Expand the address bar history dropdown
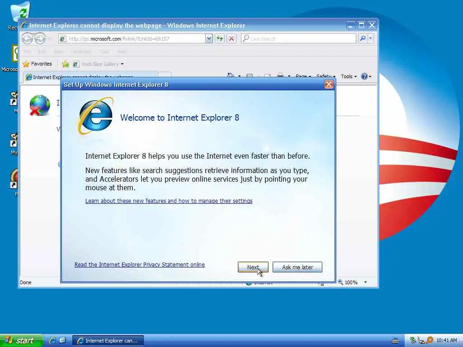 coord(209,39)
